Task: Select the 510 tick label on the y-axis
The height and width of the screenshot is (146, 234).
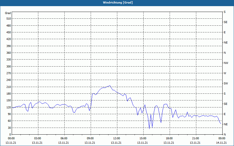Action: 9,19
